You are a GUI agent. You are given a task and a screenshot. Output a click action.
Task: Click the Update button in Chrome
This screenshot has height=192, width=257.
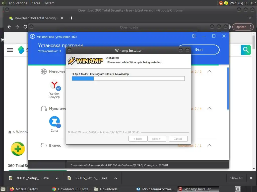[241, 27]
